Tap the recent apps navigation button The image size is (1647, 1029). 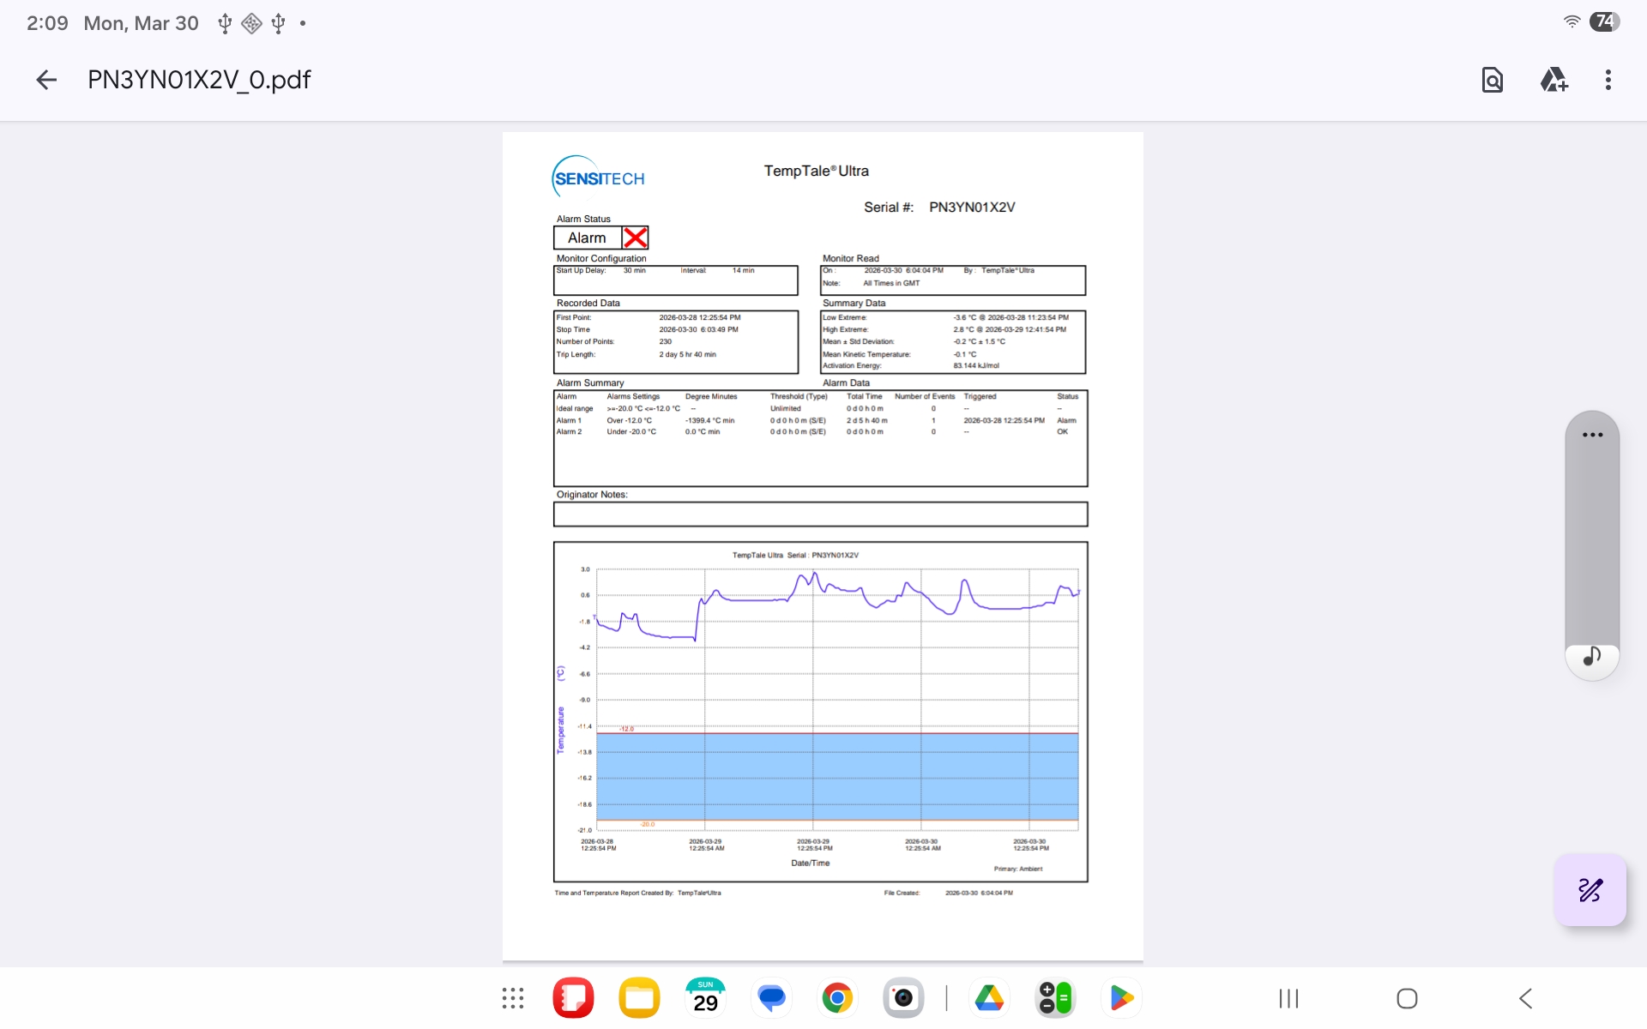[1288, 998]
